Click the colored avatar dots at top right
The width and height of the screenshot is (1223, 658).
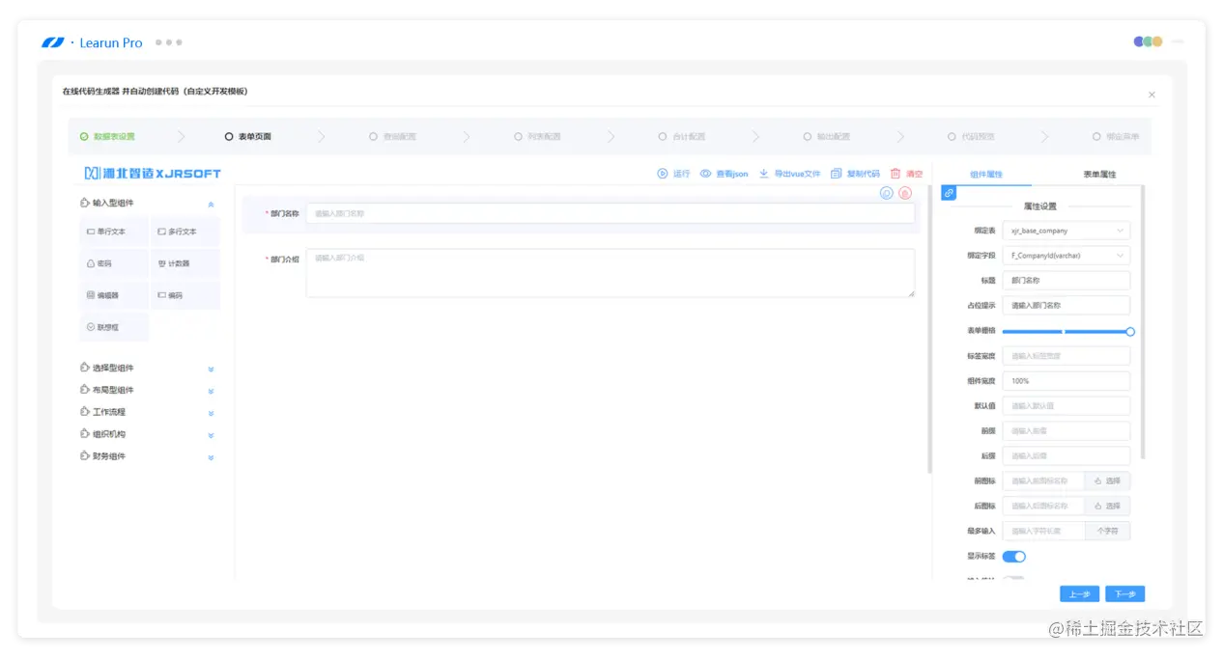pos(1148,41)
